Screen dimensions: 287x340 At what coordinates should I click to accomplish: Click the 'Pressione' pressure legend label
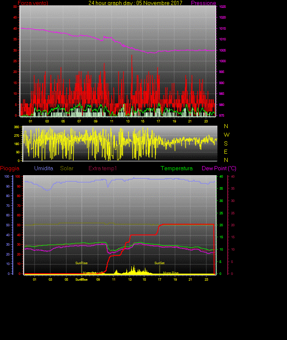pos(203,3)
